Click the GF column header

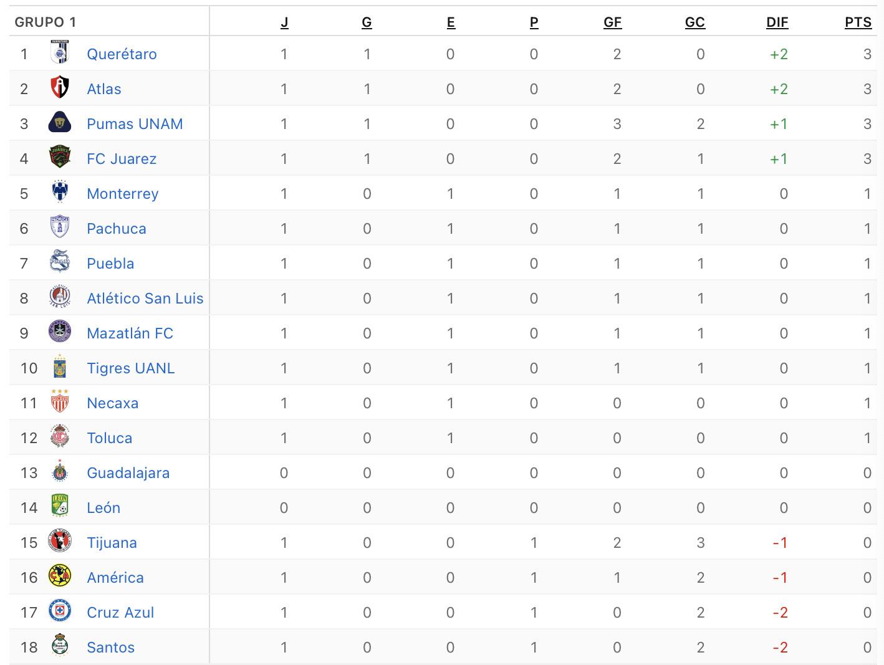(612, 22)
